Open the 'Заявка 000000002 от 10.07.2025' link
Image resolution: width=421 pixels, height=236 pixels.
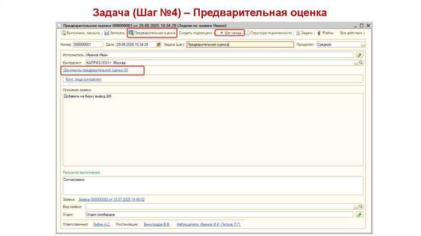(111, 199)
